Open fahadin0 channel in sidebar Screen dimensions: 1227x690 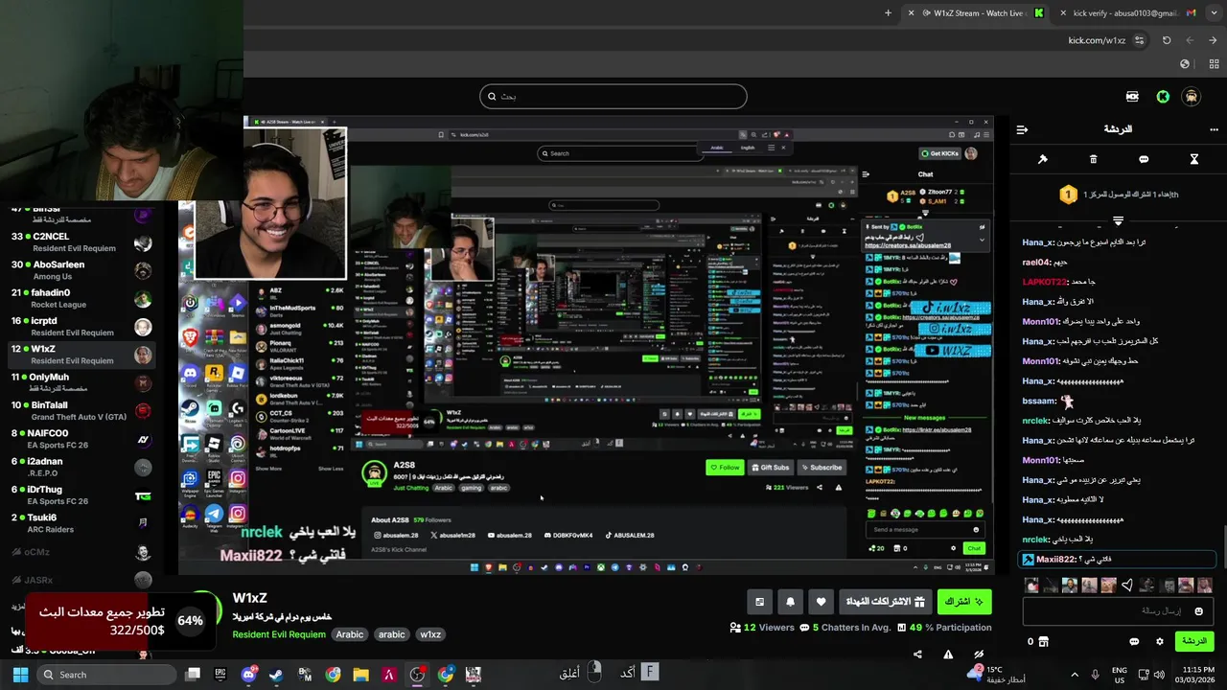[x=77, y=299]
